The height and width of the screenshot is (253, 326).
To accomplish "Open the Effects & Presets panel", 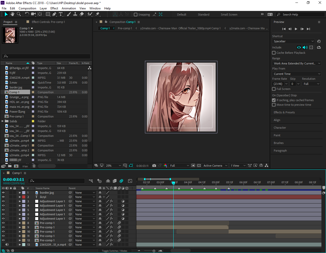I will [284, 112].
